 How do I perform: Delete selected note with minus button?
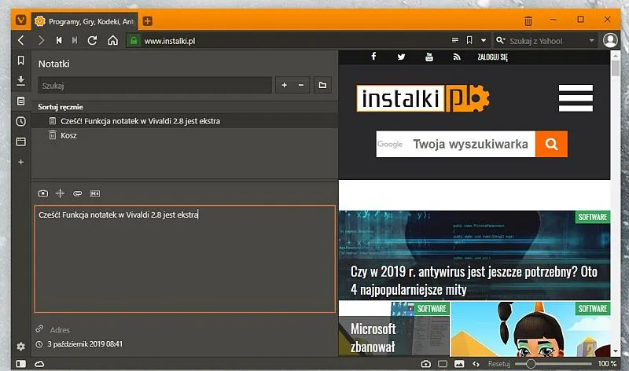(x=301, y=85)
